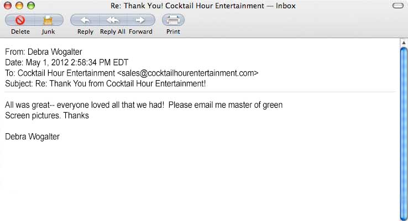Mark the message as Junk
Image resolution: width=408 pixels, height=221 pixels.
pos(49,20)
